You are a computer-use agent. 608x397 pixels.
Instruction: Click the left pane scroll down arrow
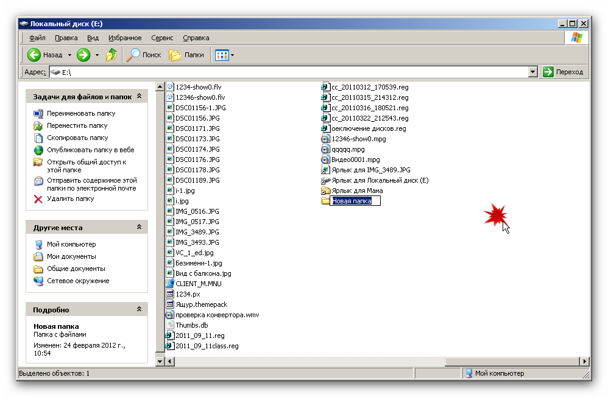point(160,361)
